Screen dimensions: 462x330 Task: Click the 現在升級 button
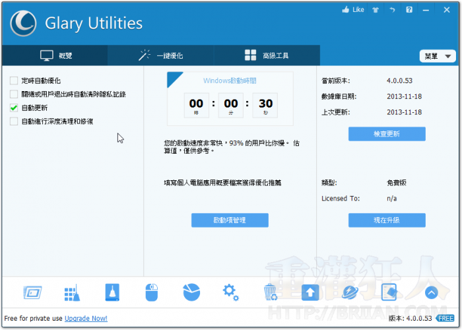point(387,220)
